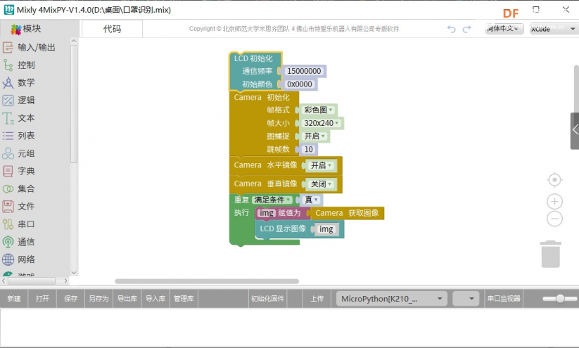The image size is (579, 348).
Task: Open the 输入/输出 category icon
Action: [x=8, y=47]
